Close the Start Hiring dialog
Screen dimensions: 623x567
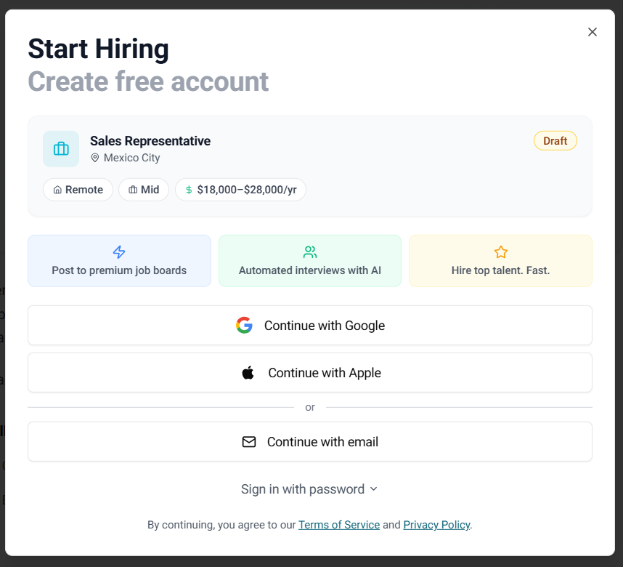[593, 32]
